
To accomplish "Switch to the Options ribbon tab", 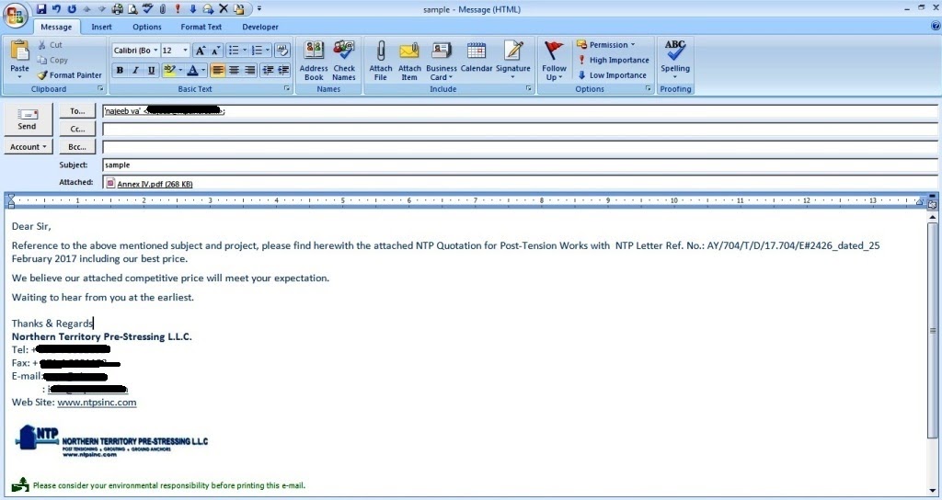I will coord(146,27).
